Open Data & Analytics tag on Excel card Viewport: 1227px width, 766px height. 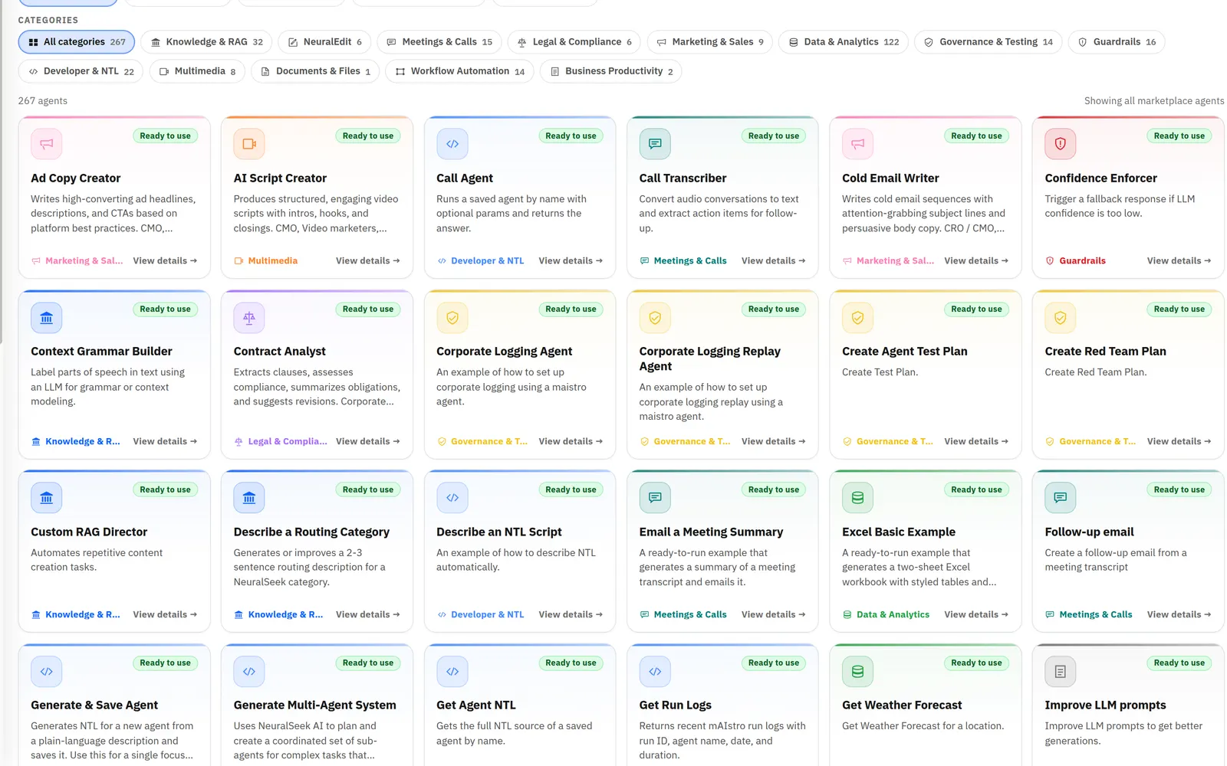(886, 615)
